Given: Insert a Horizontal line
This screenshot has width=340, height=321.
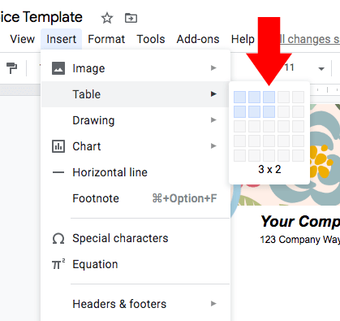Looking at the screenshot, I should click(136, 172).
